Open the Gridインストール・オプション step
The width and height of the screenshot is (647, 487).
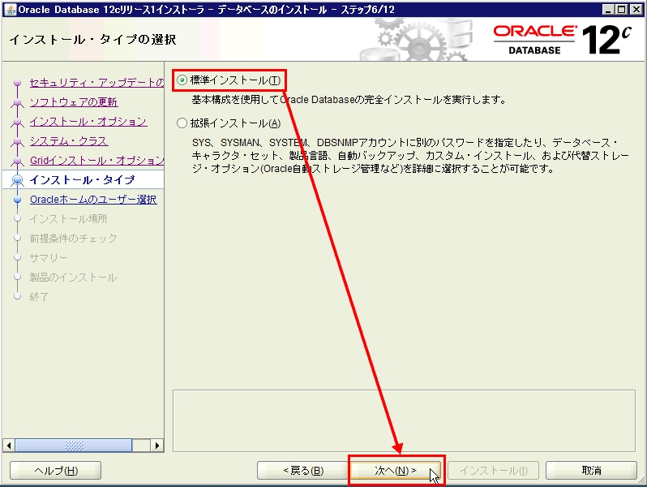tap(96, 161)
